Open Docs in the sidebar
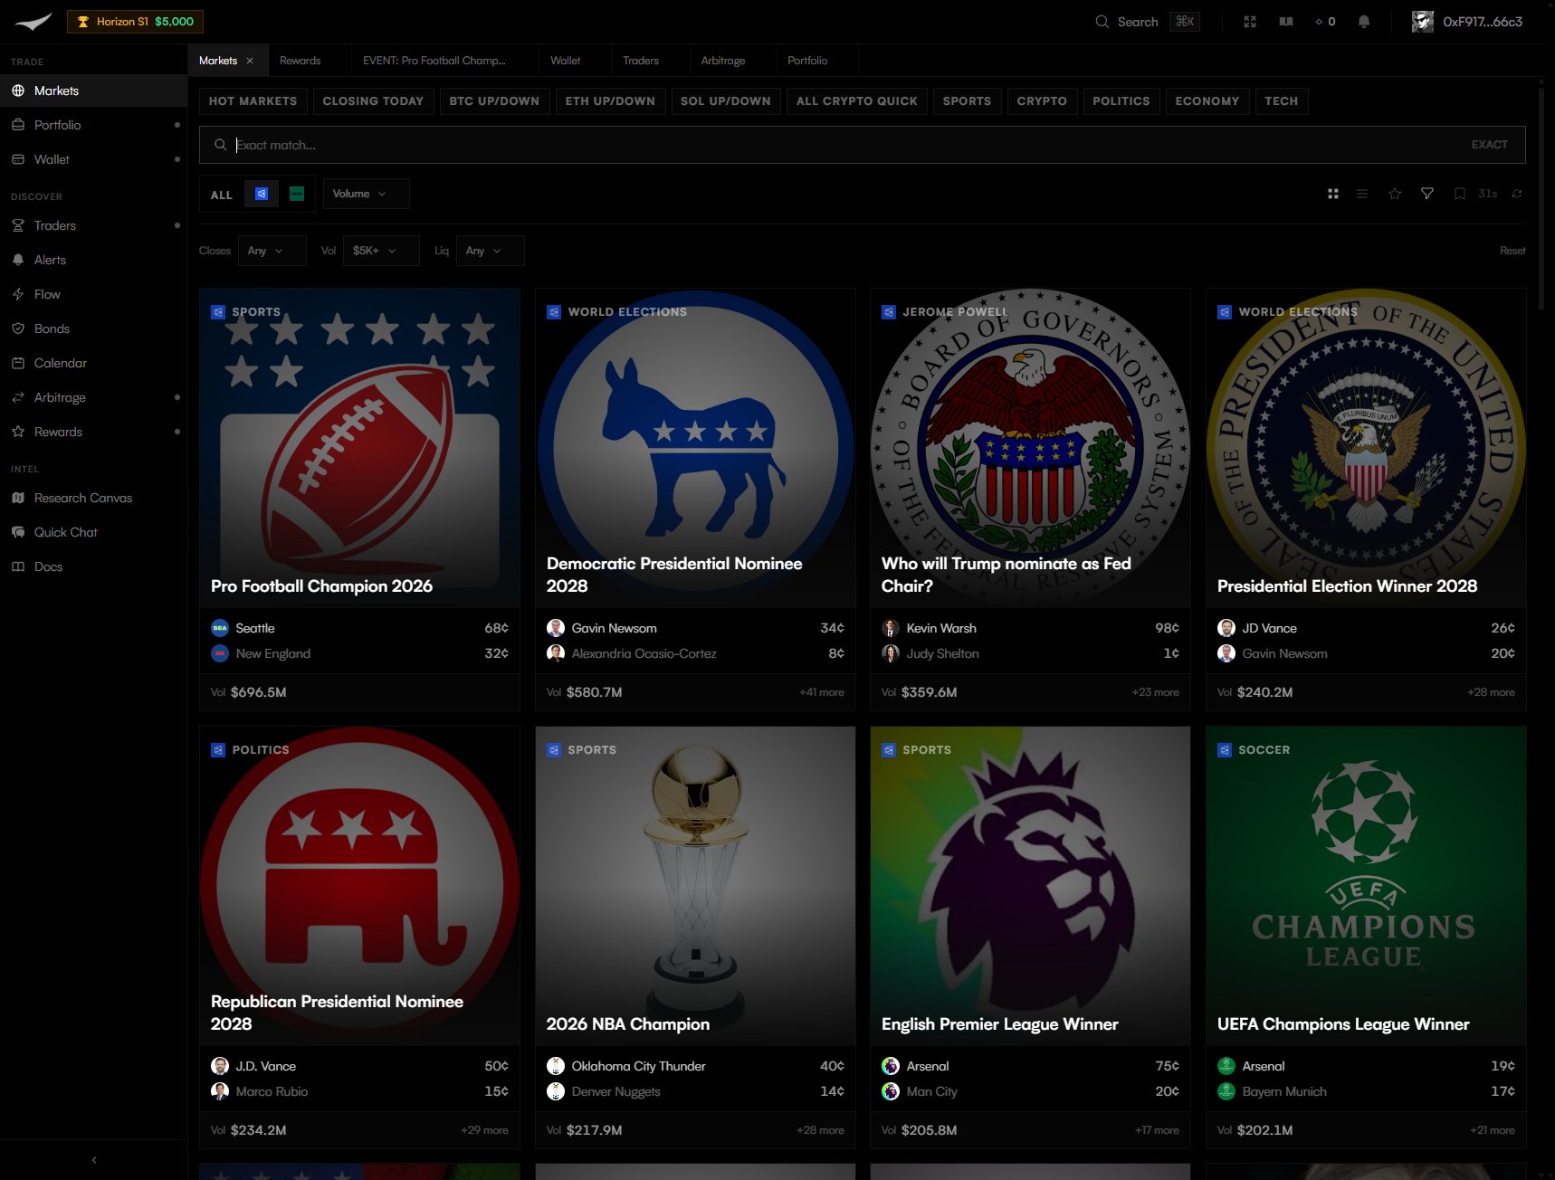This screenshot has width=1555, height=1180. (x=94, y=566)
